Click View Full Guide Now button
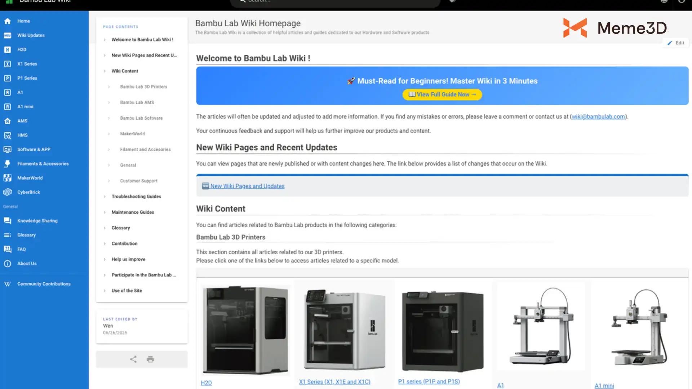The height and width of the screenshot is (389, 692). click(x=442, y=94)
